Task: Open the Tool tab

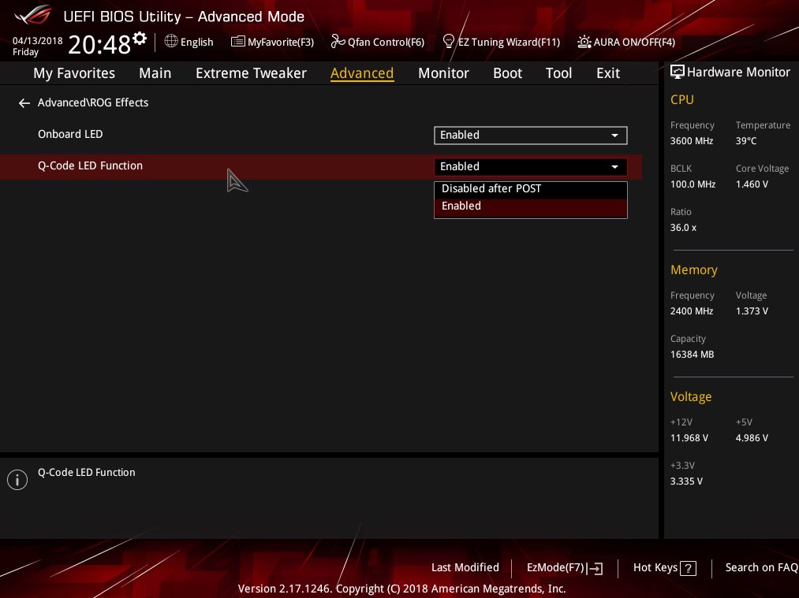Action: [x=558, y=73]
